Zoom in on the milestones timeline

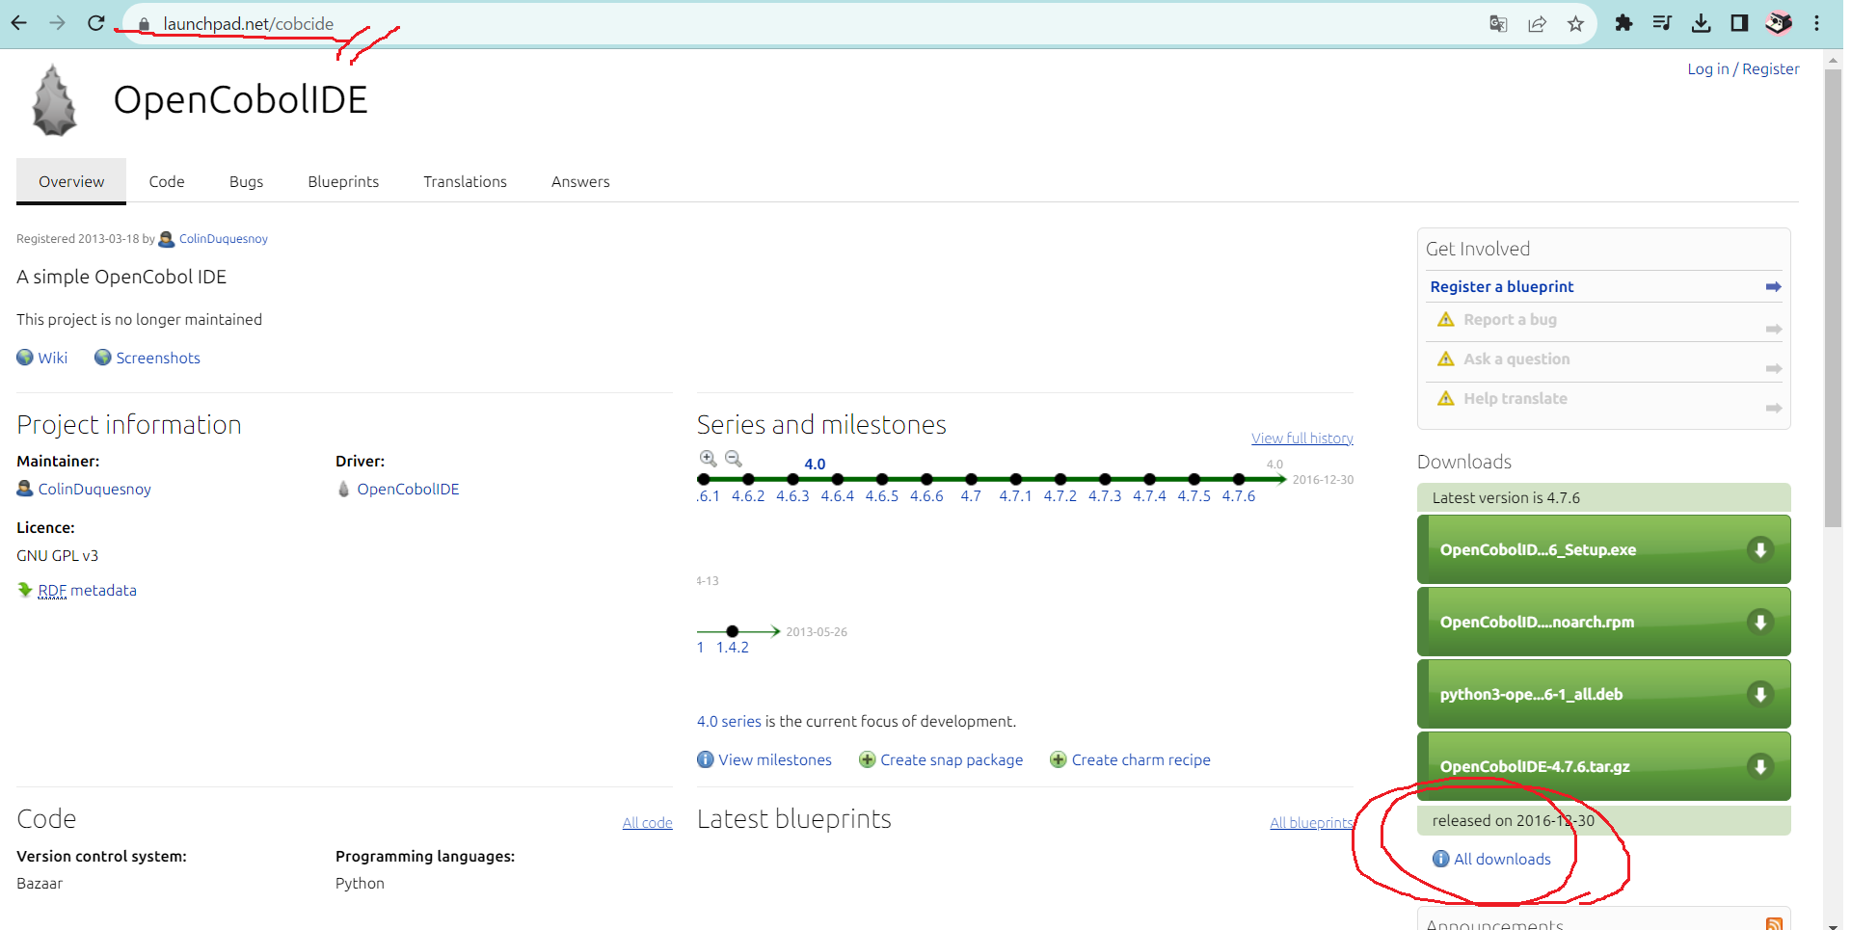point(708,459)
